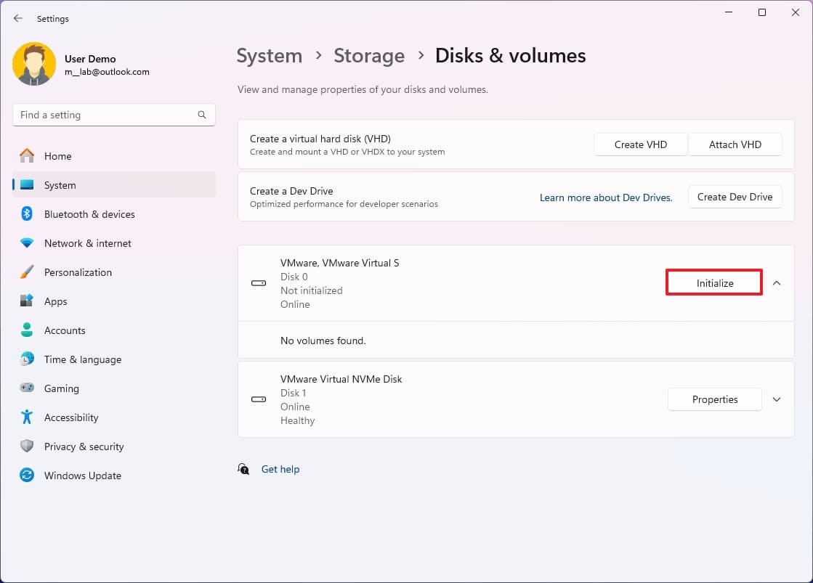Click the Disk 0 drive icon
813x583 pixels.
[x=259, y=283]
